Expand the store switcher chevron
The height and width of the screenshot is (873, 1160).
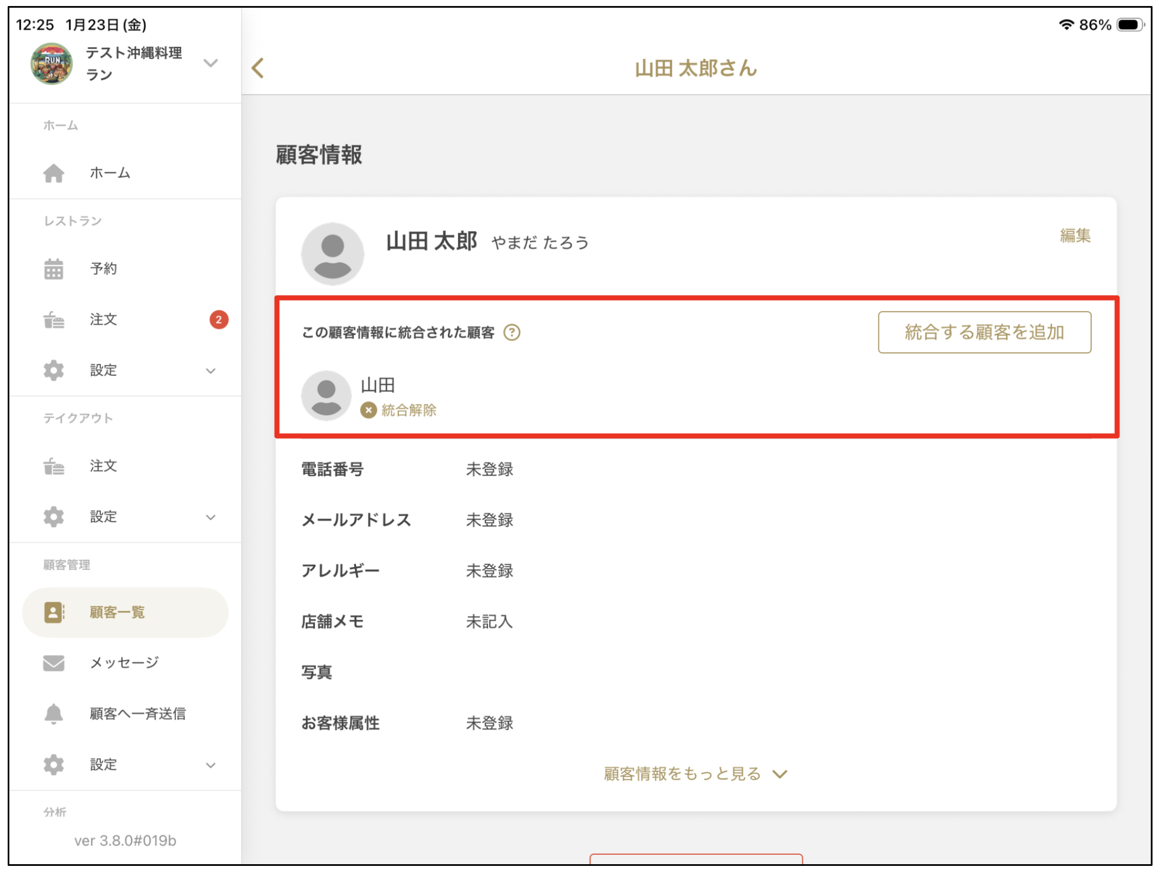coord(211,63)
